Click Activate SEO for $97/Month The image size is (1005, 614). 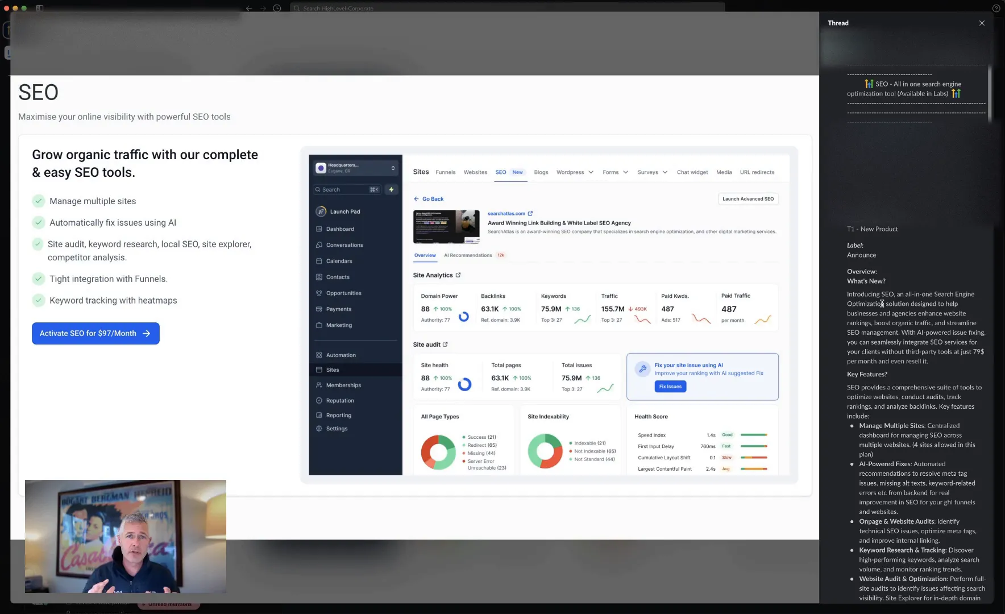coord(95,333)
